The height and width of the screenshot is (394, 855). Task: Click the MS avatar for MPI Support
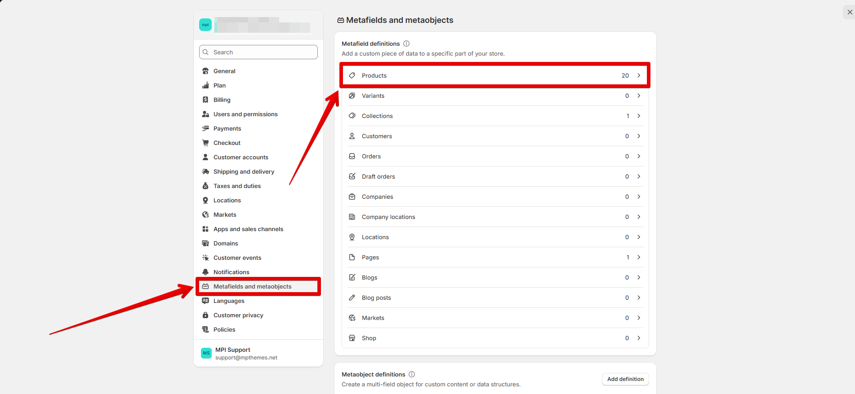(206, 353)
